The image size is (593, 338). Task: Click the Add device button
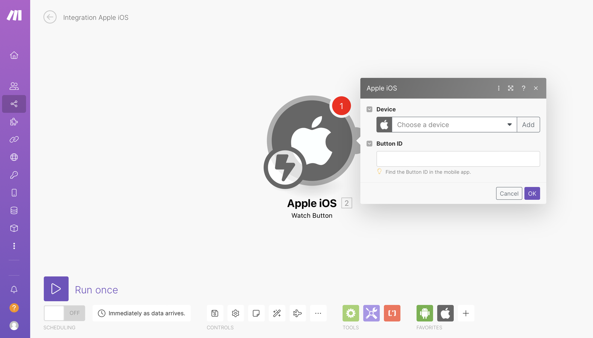pos(528,125)
